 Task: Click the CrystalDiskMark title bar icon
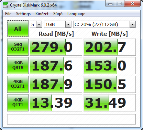tap(5, 5)
